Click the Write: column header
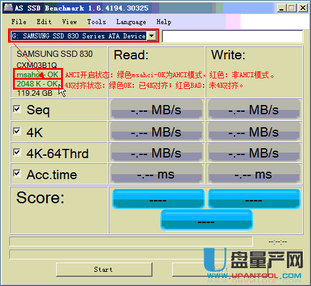 click(228, 55)
